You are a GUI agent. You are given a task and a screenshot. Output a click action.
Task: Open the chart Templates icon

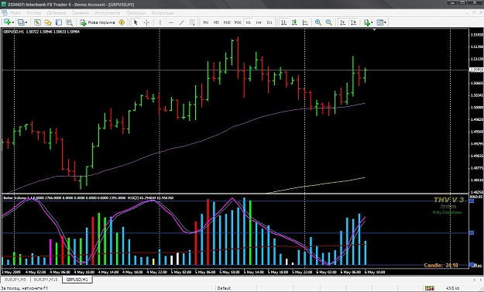[x=380, y=22]
